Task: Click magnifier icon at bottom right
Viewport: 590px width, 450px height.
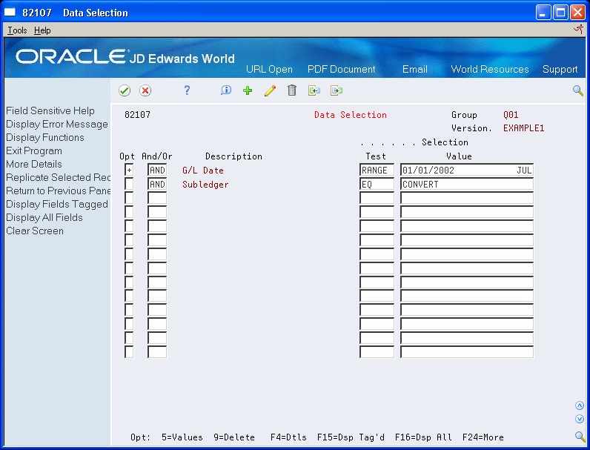Action: point(580,436)
